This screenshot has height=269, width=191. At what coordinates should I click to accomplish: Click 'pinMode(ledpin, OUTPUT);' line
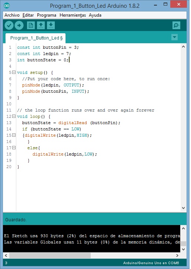[53, 85]
